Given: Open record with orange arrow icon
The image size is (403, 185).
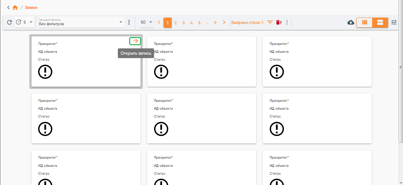Looking at the screenshot, I should (x=135, y=41).
